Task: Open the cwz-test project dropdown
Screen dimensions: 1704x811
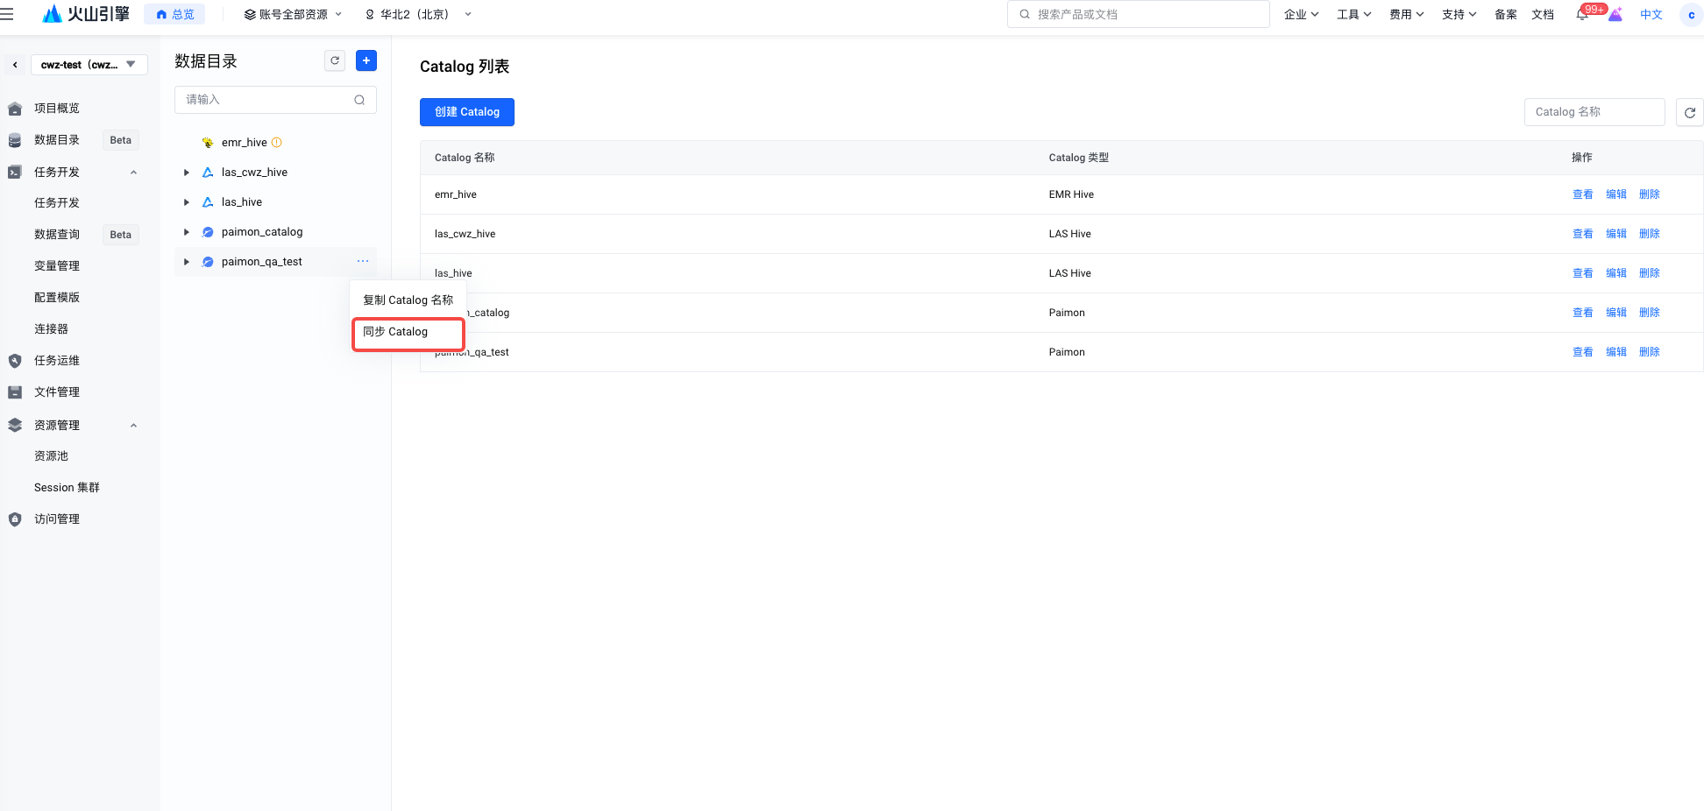Action: [89, 65]
